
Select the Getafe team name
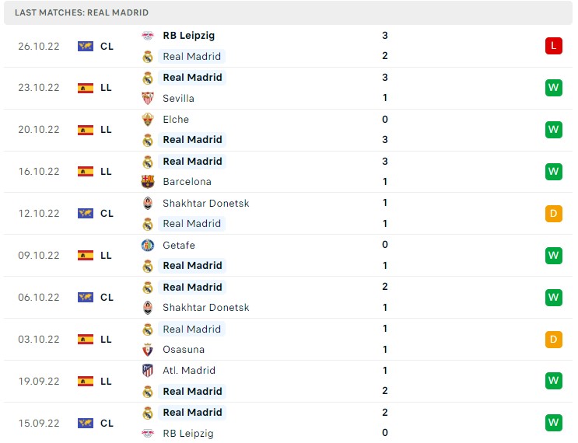(179, 246)
